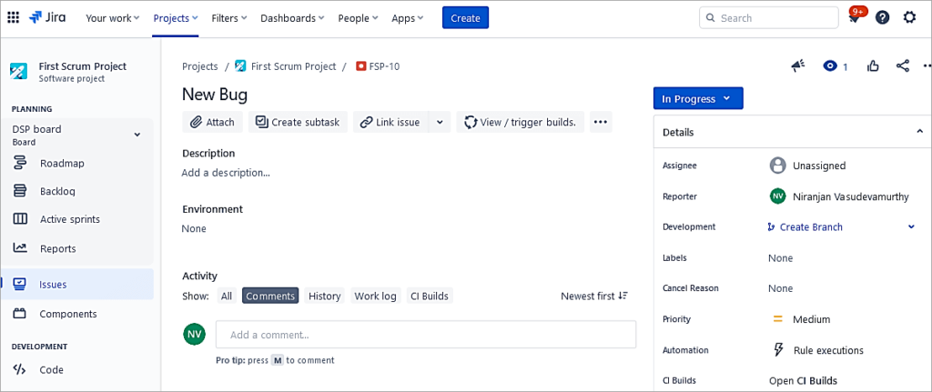Click the share issue icon
932x392 pixels.
point(902,66)
